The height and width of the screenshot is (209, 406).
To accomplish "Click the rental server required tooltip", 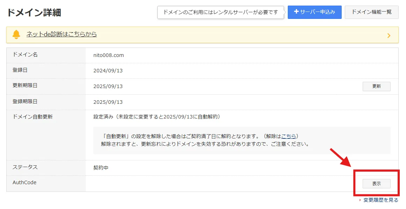I will 220,12.
